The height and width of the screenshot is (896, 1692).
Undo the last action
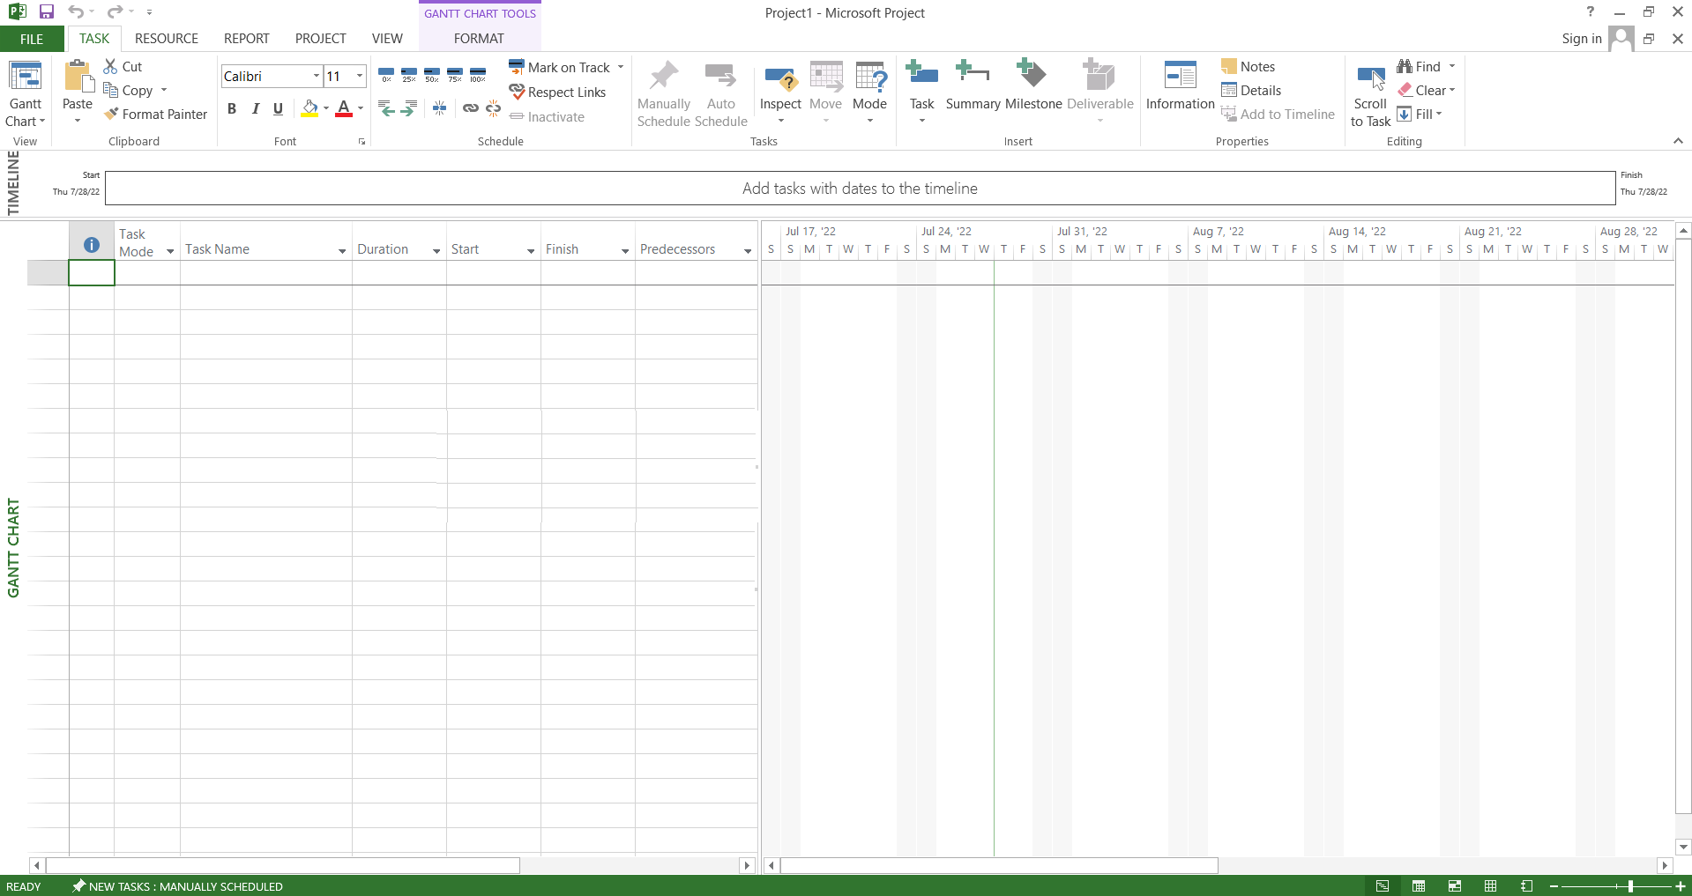click(x=76, y=12)
